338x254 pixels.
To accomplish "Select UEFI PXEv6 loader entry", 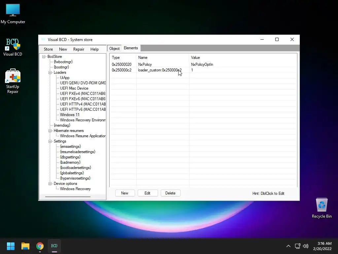I will click(83, 99).
